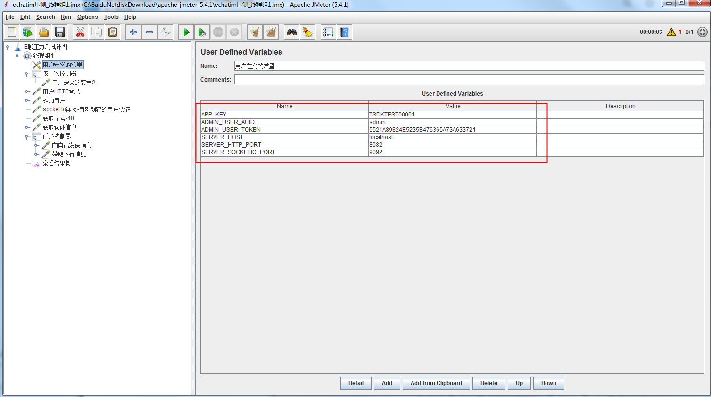This screenshot has height=397, width=711.
Task: Click the blue plus Expand All icon
Action: point(133,32)
